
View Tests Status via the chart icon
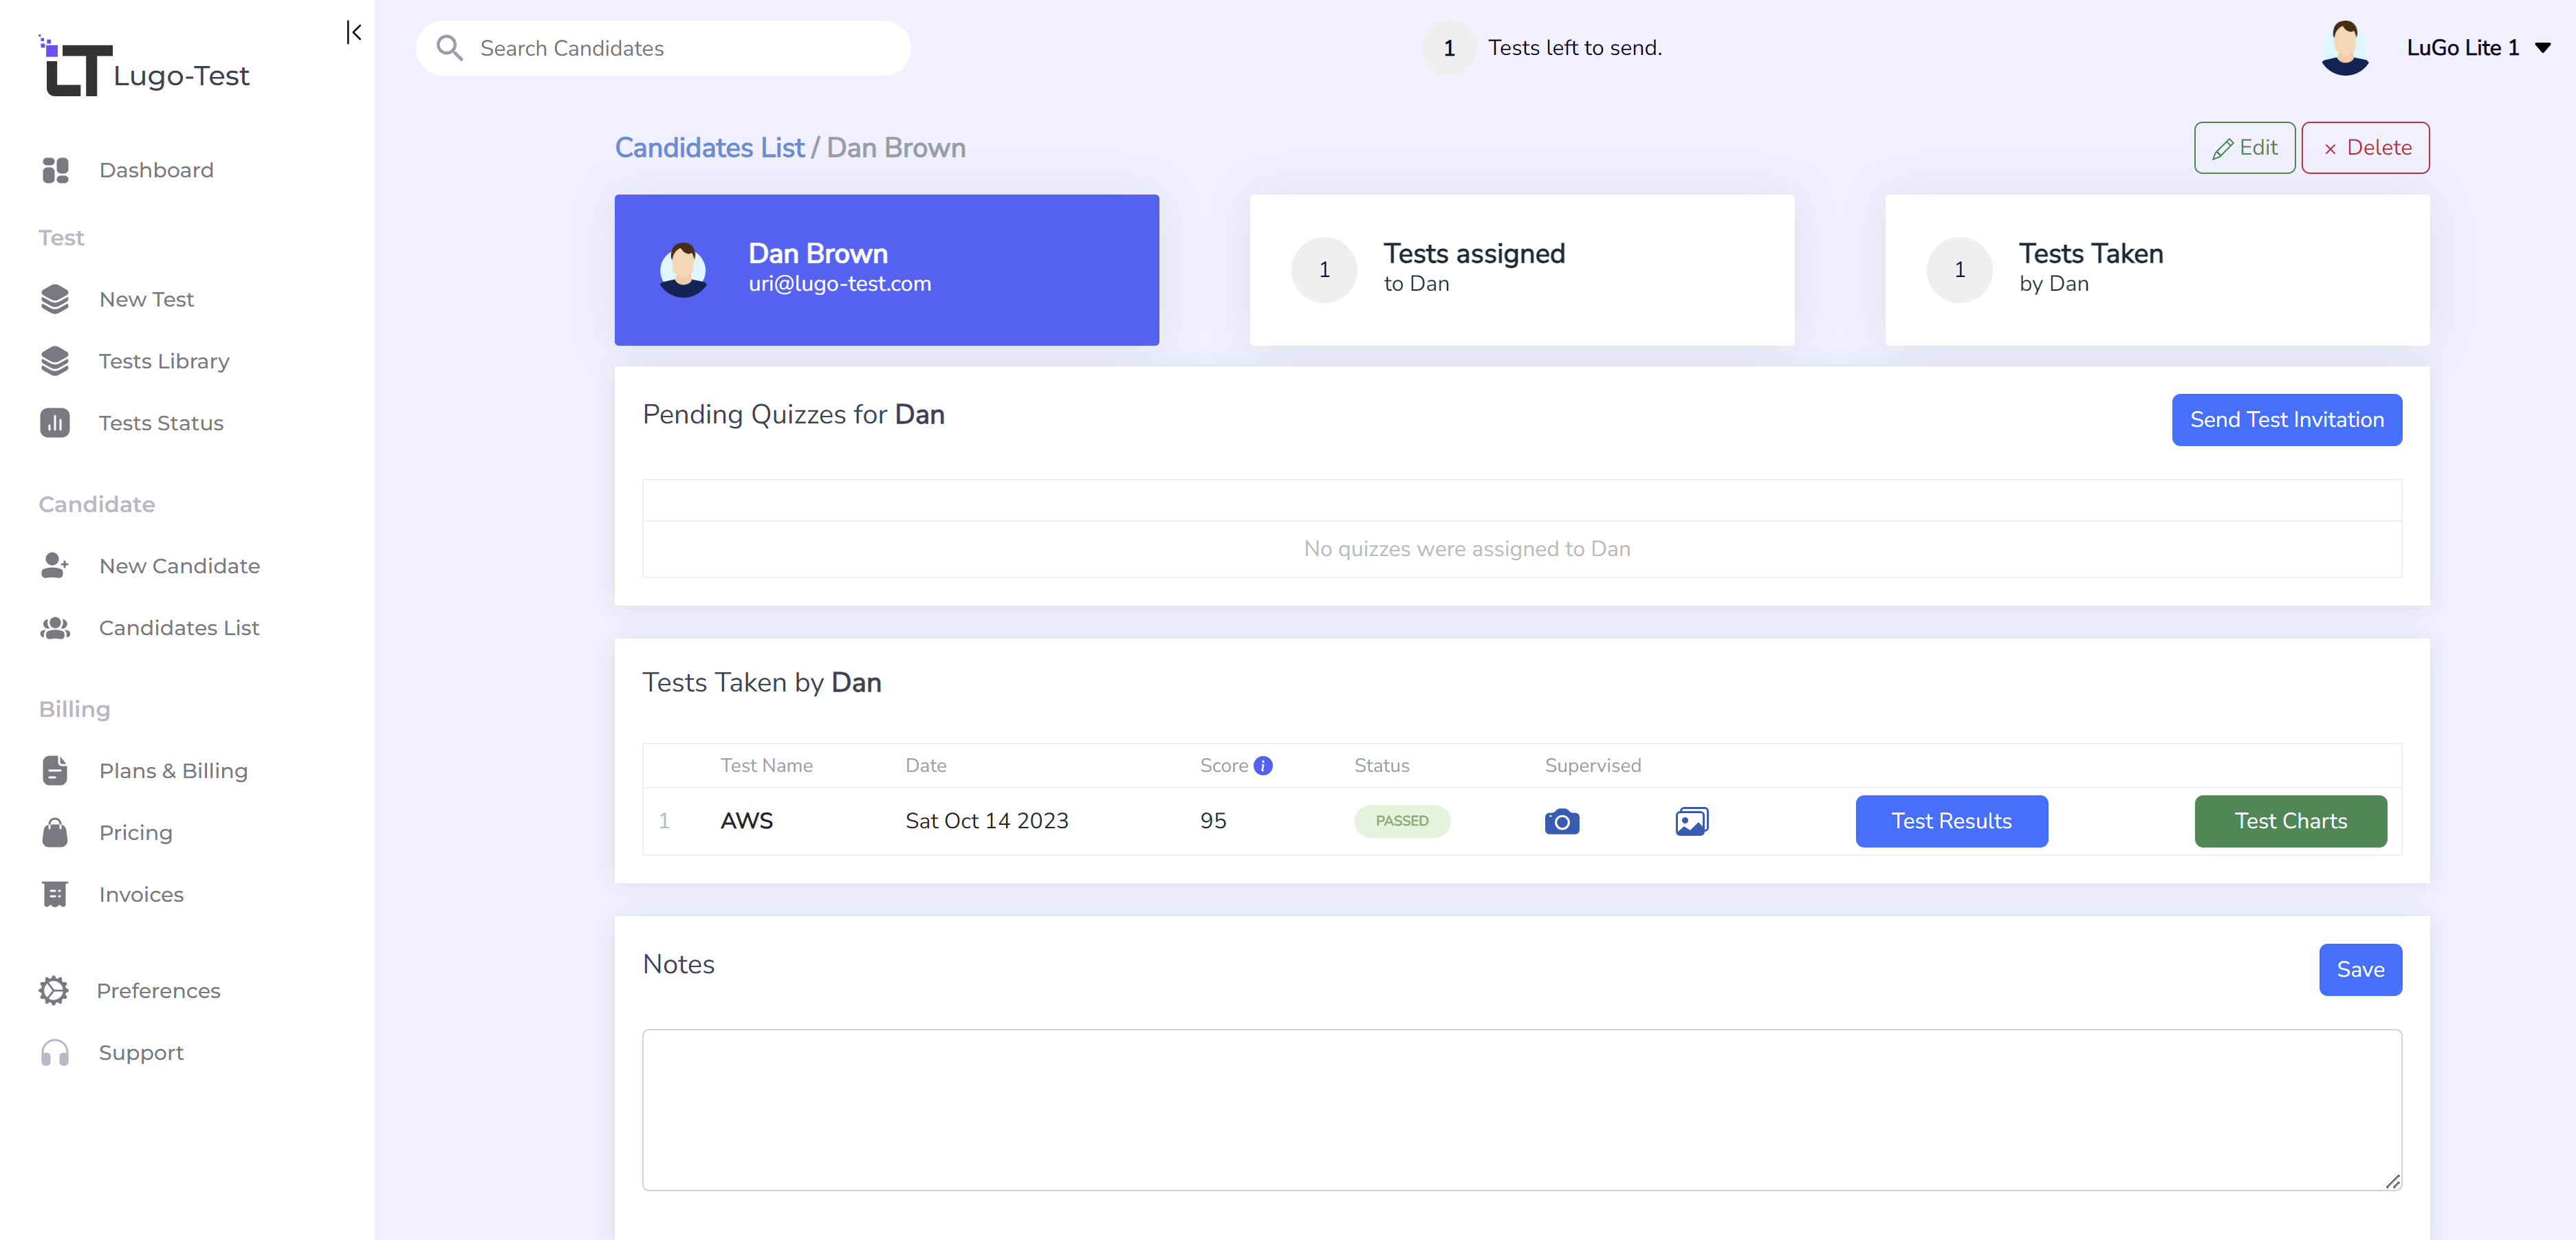tap(55, 423)
